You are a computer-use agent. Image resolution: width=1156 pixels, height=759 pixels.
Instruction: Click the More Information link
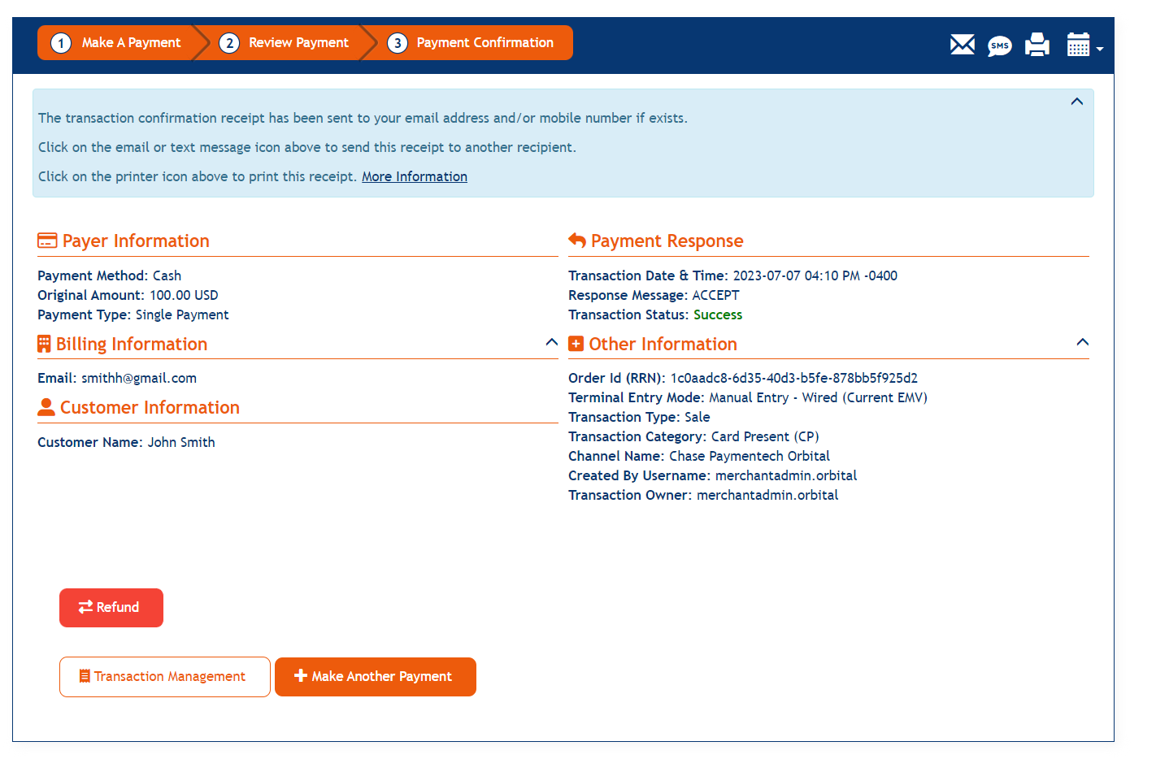pos(415,176)
